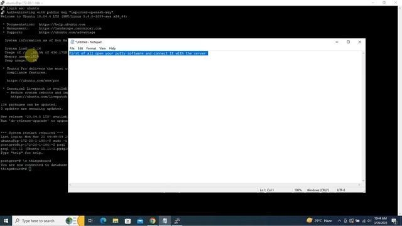402x226 pixels.
Task: Open the File menu in Notepad
Action: (x=72, y=48)
